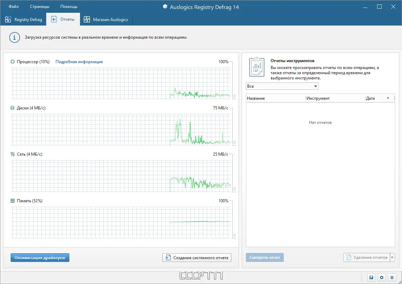Click the Auslogics logo in title bar

165,7
